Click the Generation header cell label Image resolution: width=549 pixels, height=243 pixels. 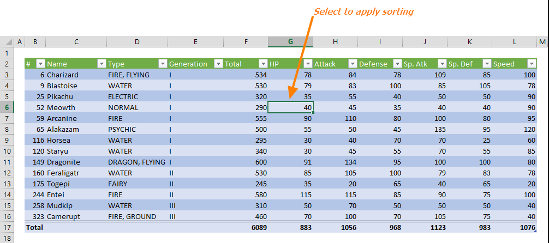click(188, 64)
